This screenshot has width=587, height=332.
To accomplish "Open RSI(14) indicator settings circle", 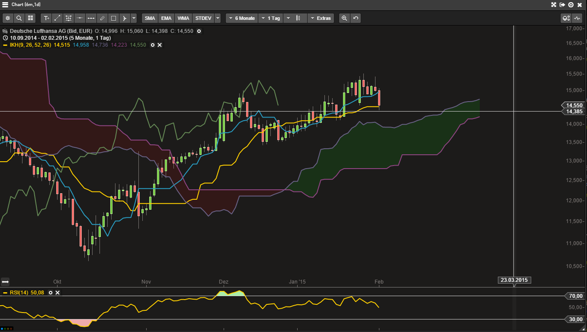I will (x=51, y=293).
